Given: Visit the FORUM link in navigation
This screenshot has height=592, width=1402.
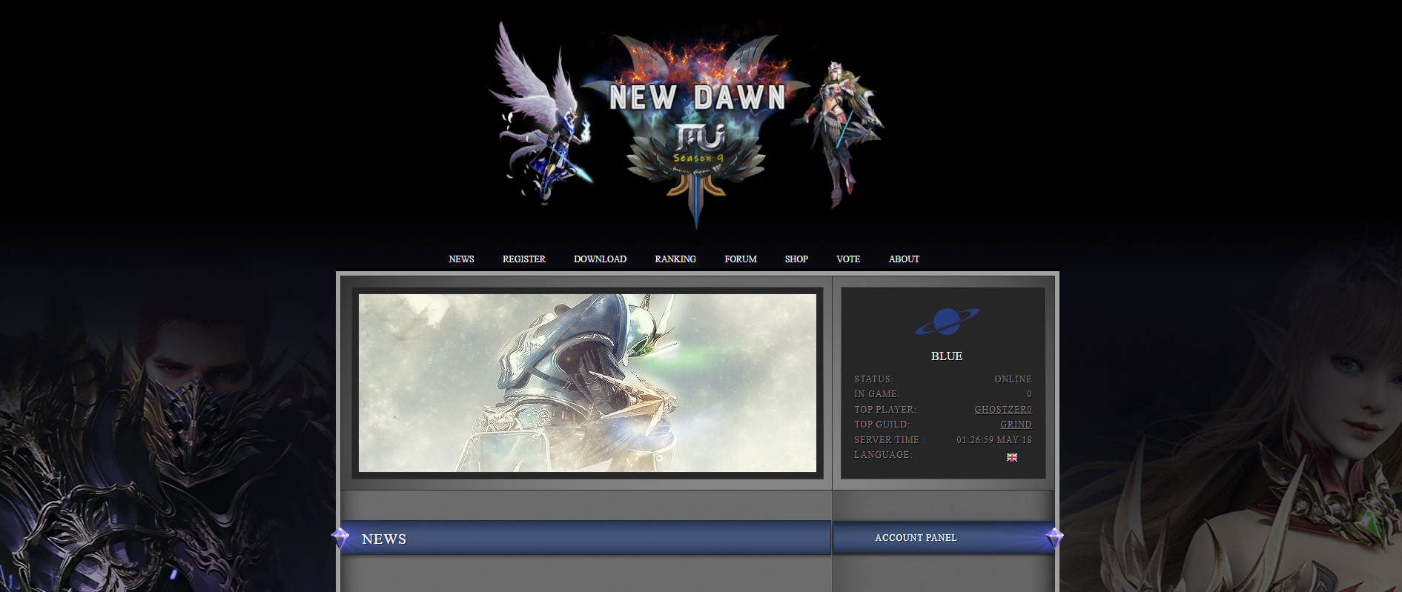Looking at the screenshot, I should pos(741,259).
